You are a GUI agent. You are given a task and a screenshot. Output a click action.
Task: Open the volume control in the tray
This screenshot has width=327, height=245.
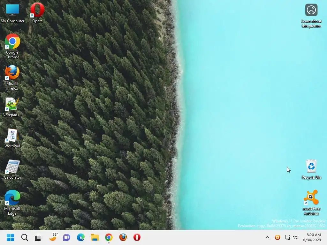click(295, 237)
